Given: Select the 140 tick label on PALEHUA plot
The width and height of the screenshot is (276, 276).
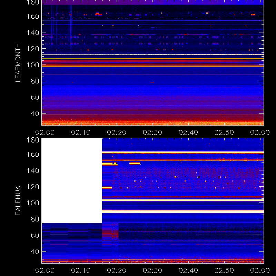Looking at the screenshot, I should click(x=33, y=170).
